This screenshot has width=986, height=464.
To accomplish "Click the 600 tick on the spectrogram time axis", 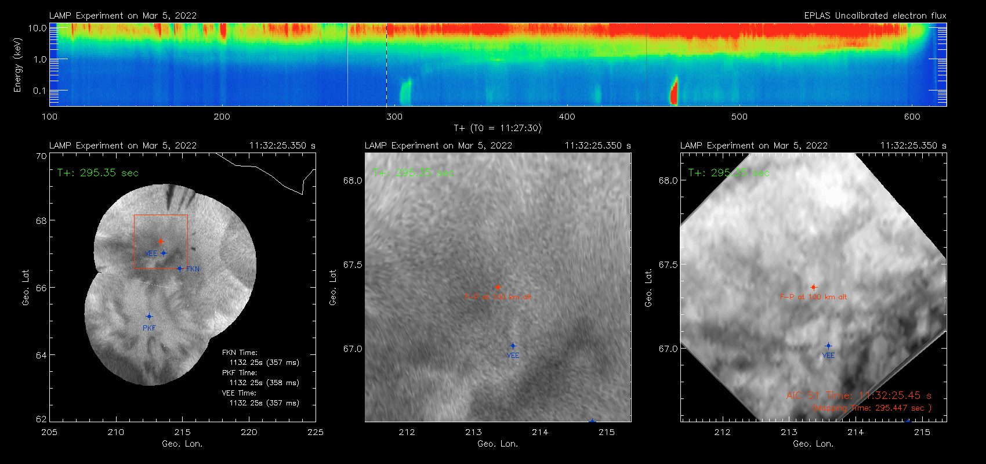I will tap(912, 117).
